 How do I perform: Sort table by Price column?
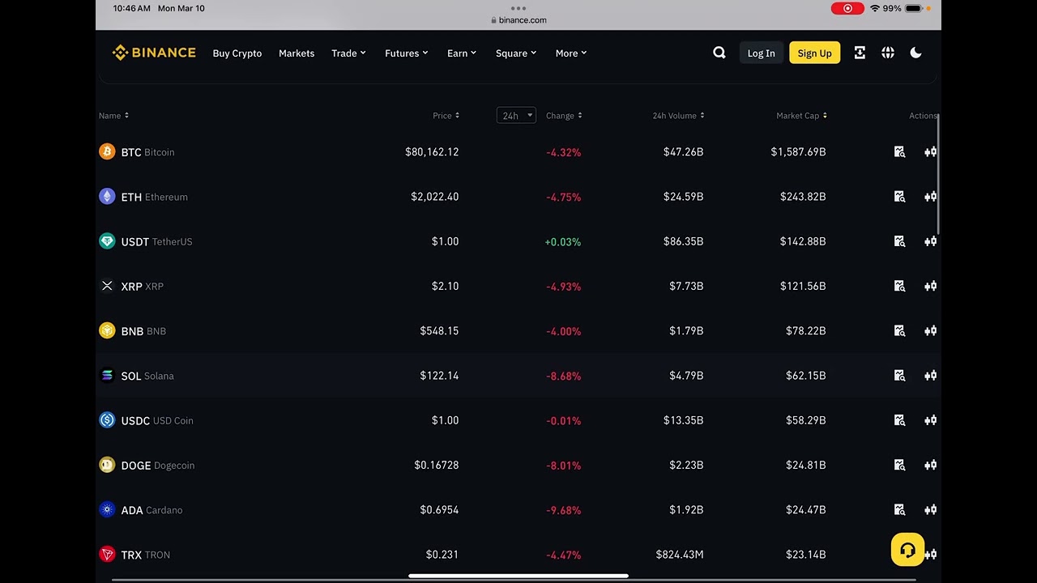[x=446, y=116]
